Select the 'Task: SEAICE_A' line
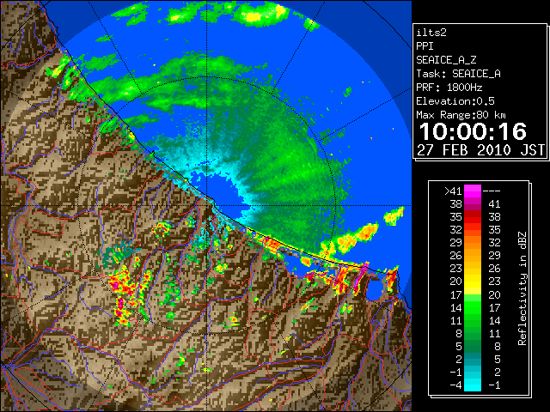This screenshot has height=412, width=550. tap(458, 74)
